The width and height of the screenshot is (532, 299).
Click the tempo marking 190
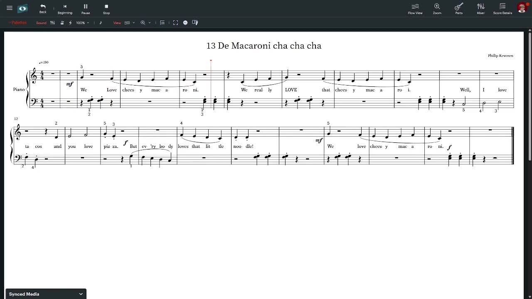click(x=44, y=62)
